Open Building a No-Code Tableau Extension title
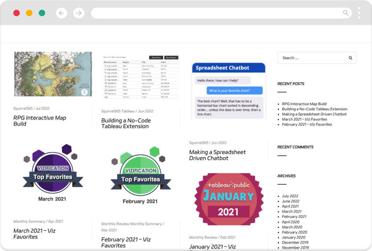Image resolution: width=372 pixels, height=251 pixels. 126,123
